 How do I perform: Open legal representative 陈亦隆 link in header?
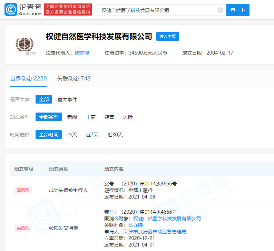coord(82,53)
